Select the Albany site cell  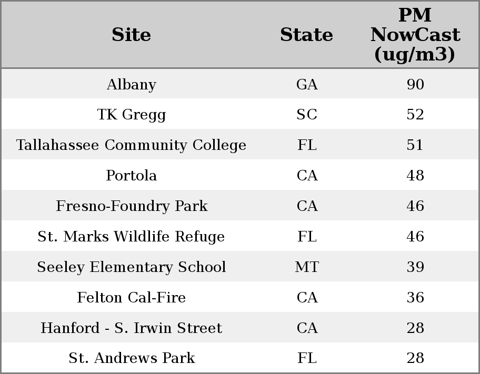click(132, 85)
